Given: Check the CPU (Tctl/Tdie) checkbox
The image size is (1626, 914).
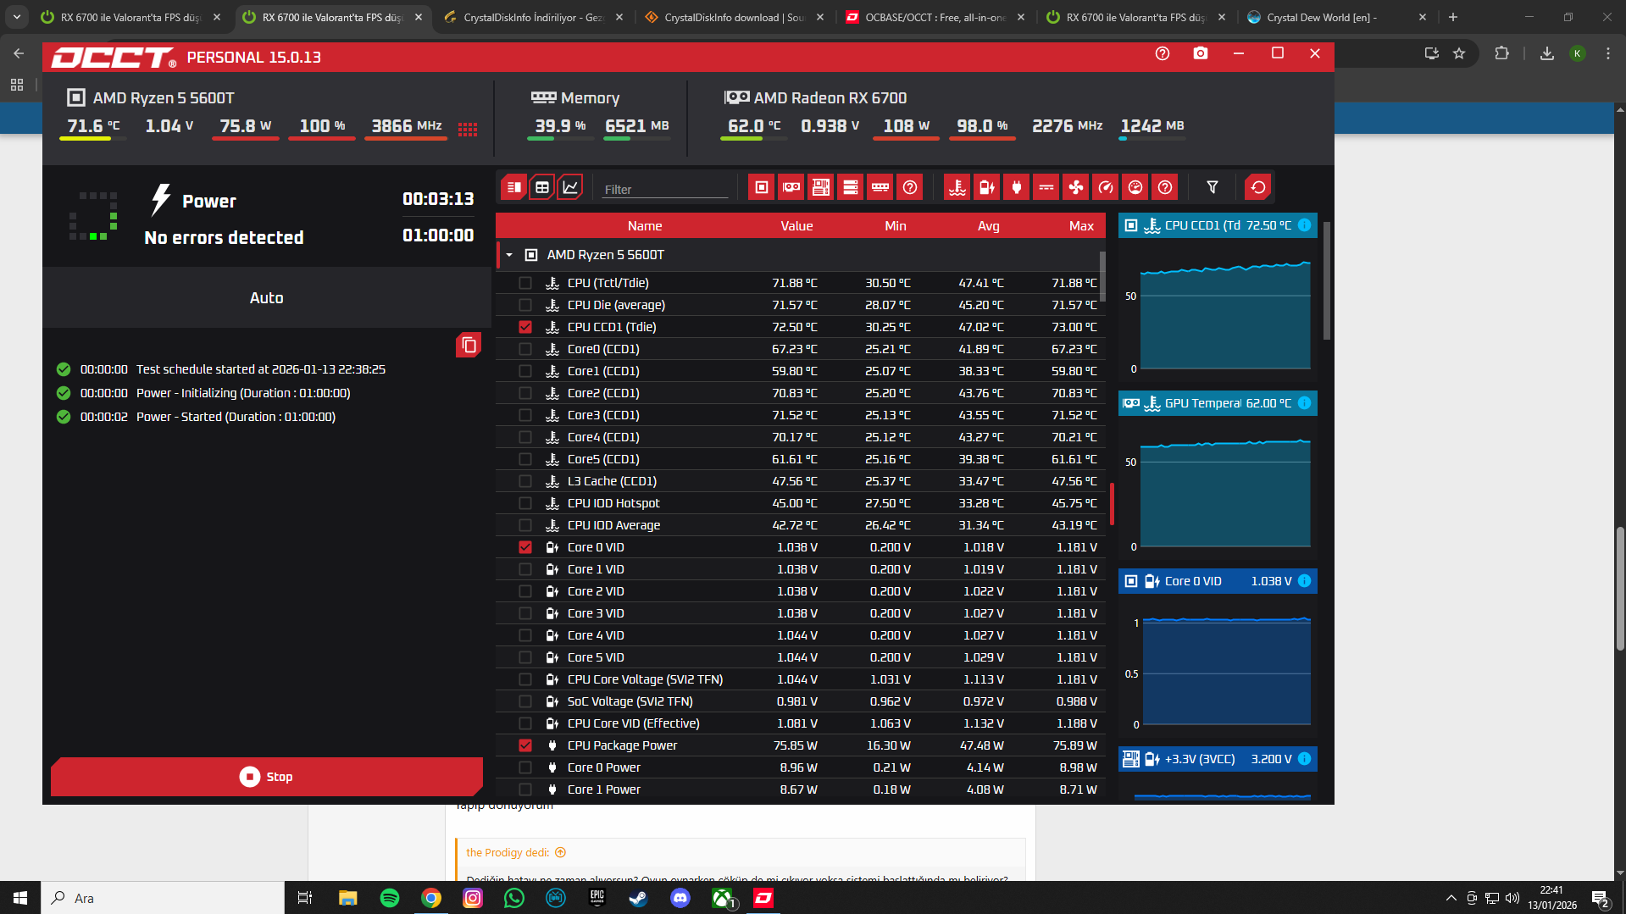Looking at the screenshot, I should [525, 283].
